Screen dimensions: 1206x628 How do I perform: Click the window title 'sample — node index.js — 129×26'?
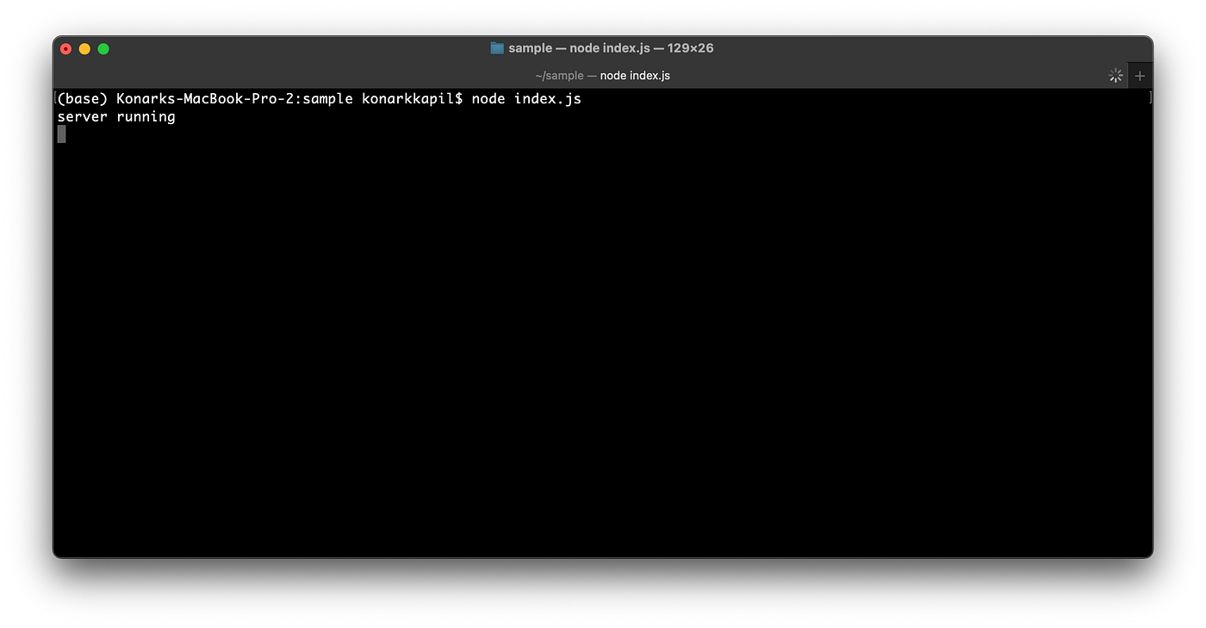[x=611, y=48]
